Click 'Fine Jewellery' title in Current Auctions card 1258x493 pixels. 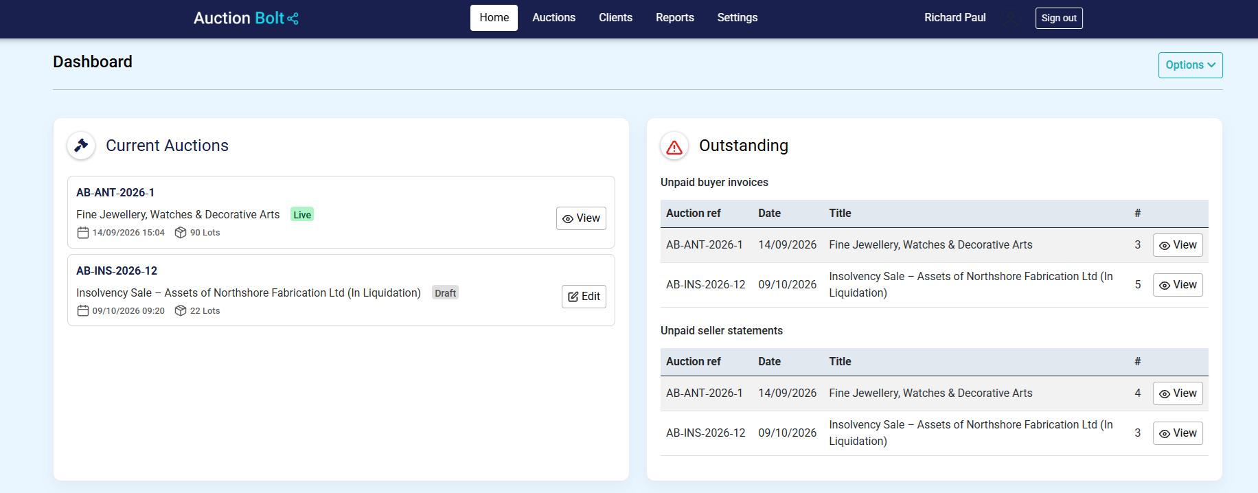tap(178, 215)
